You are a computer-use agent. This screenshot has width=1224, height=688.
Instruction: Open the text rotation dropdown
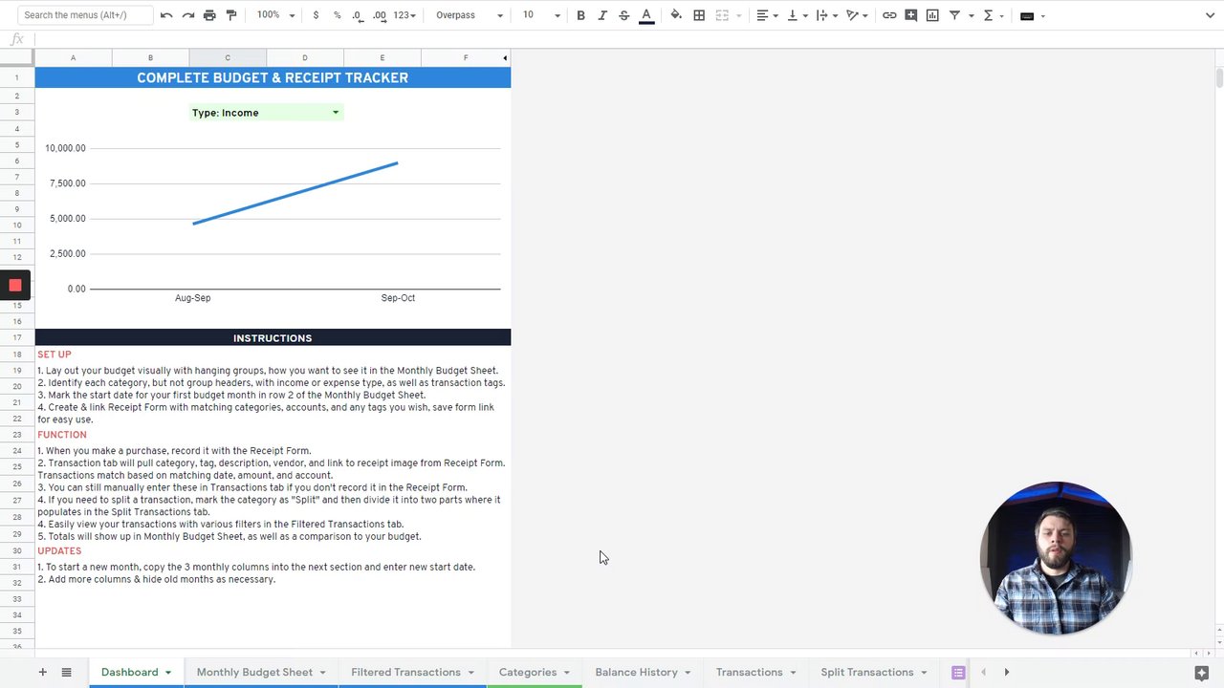(856, 15)
